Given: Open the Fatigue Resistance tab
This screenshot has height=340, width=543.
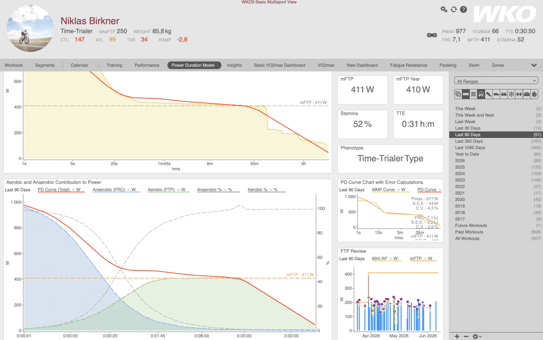Looking at the screenshot, I should tap(409, 65).
